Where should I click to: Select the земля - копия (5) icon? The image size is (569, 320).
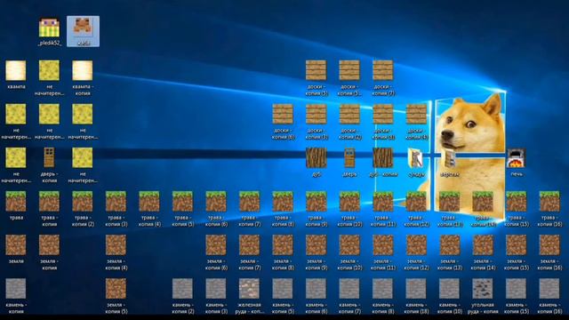tap(116, 288)
